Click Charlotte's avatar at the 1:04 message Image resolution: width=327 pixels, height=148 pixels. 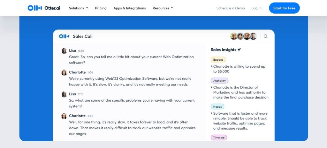point(64,72)
